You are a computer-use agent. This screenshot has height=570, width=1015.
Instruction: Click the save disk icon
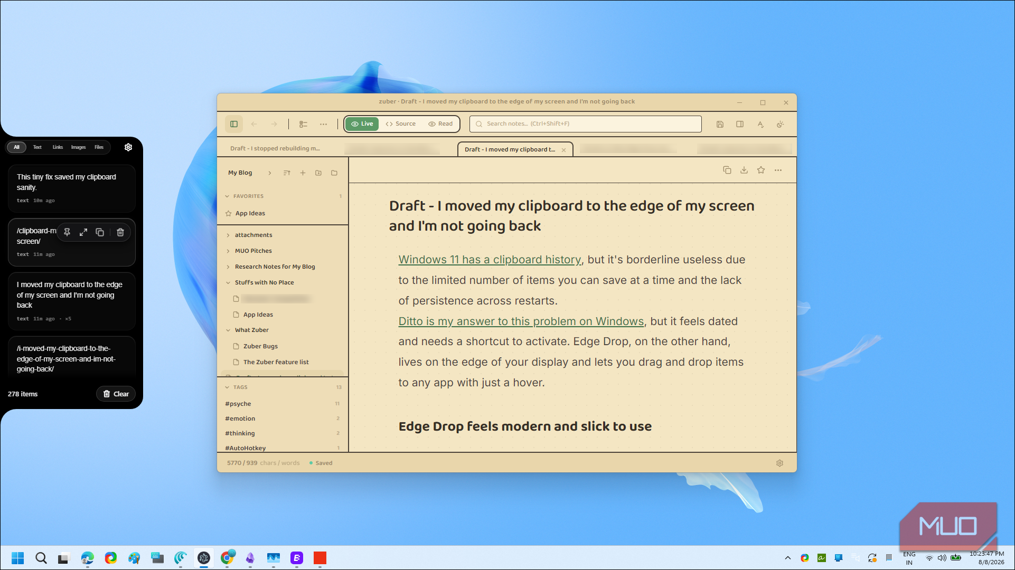[720, 124]
